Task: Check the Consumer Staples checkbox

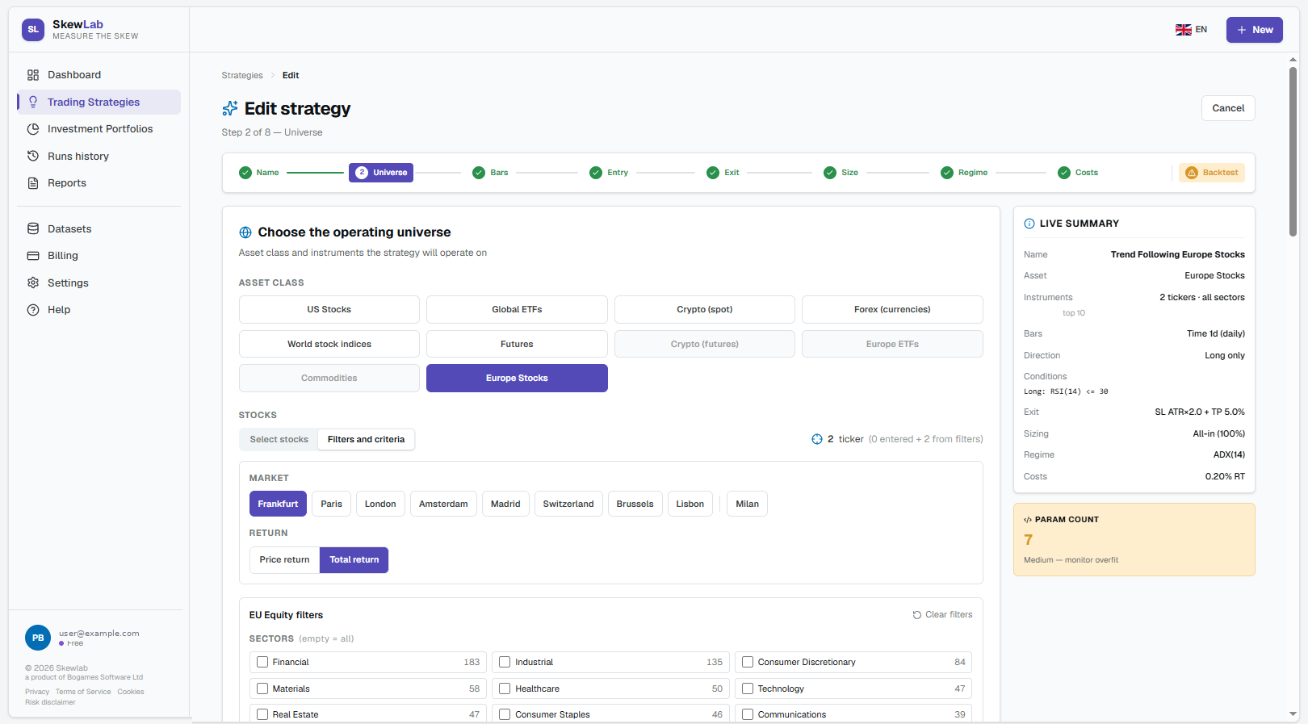Action: pos(505,714)
